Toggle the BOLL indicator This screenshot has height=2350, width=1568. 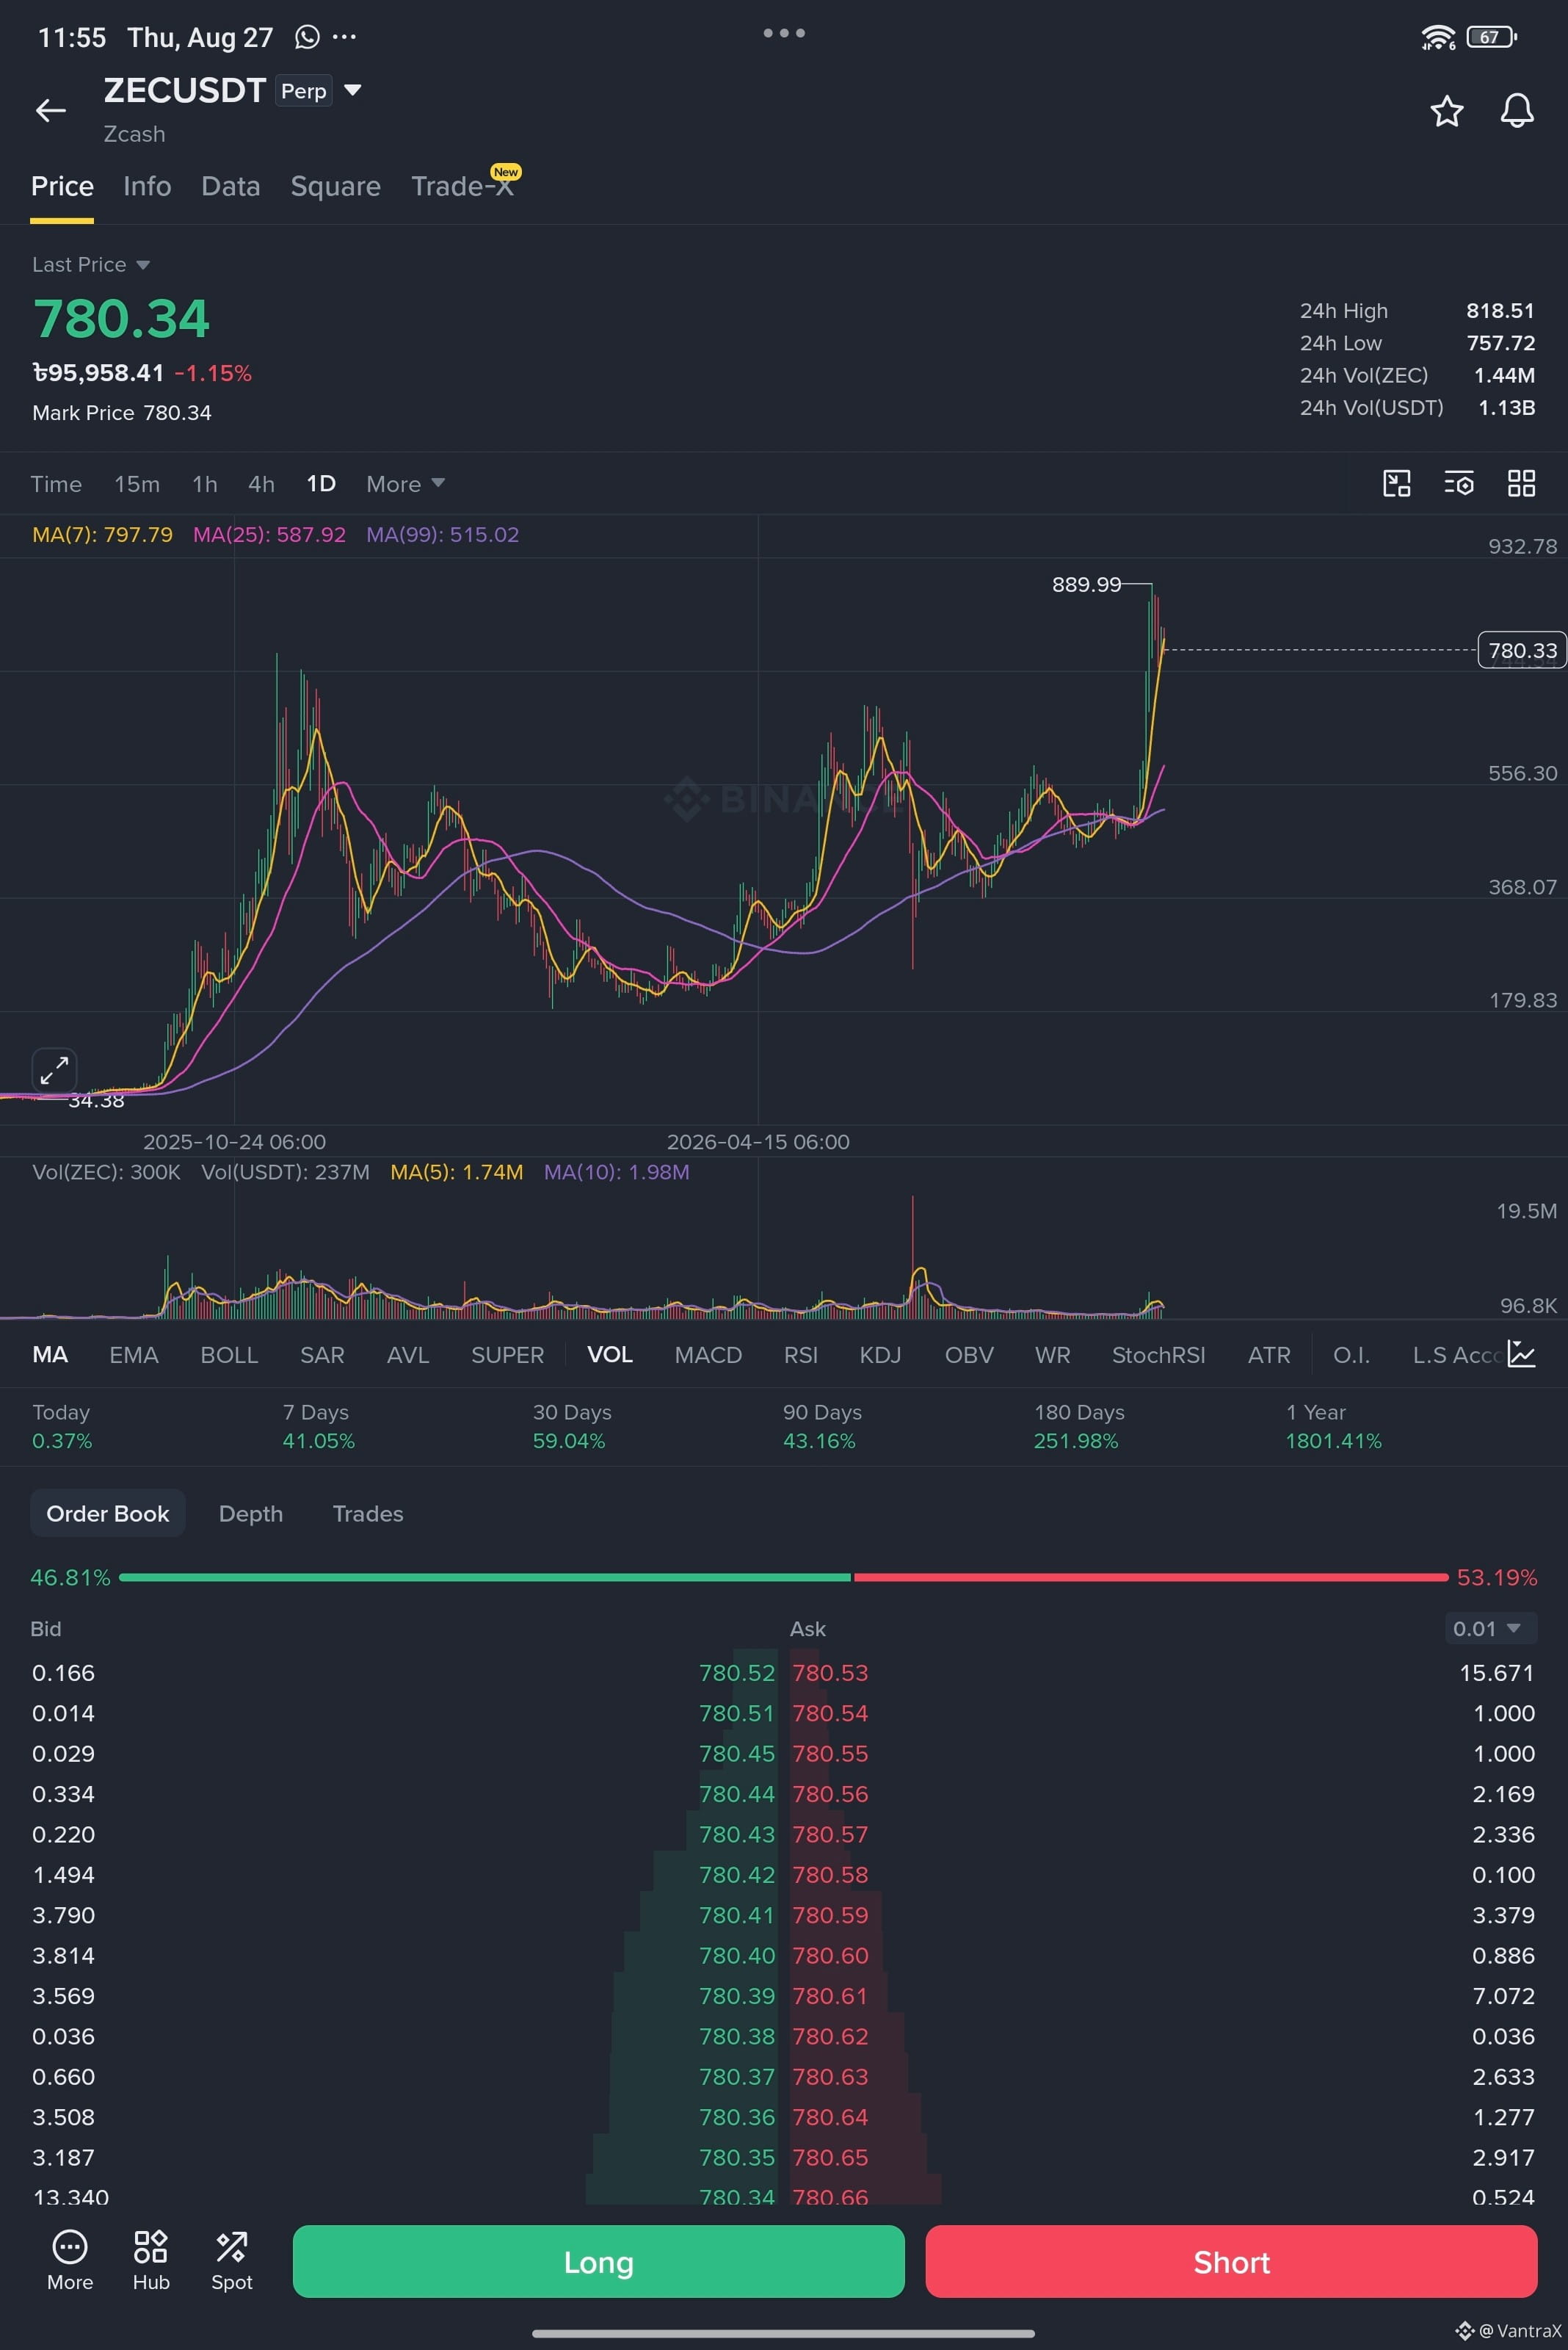pos(229,1355)
